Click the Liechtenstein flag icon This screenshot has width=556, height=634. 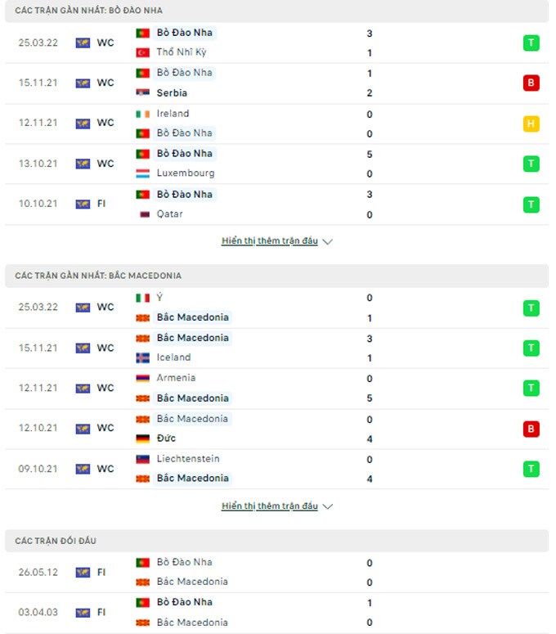[142, 459]
